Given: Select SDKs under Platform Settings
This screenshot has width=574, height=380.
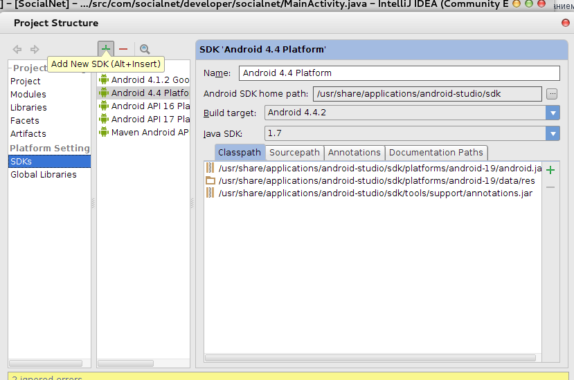Looking at the screenshot, I should pyautogui.click(x=49, y=162).
